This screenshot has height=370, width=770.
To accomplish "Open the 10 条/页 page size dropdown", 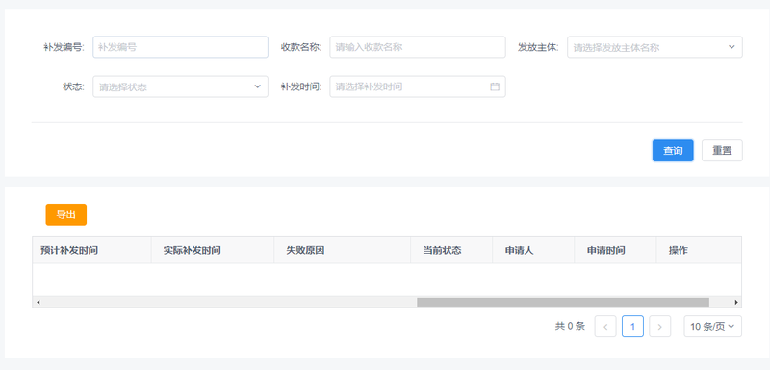I will point(712,327).
